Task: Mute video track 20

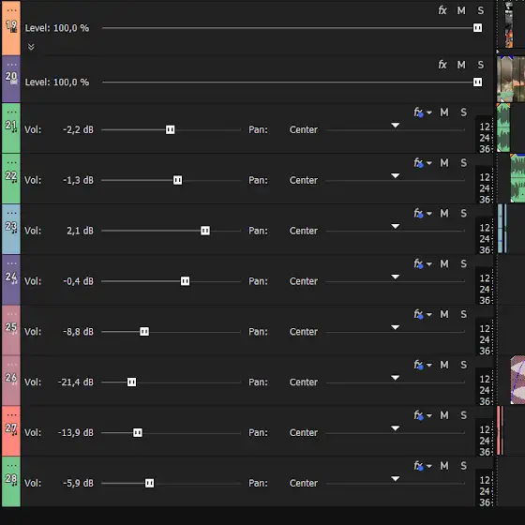Action: click(x=461, y=65)
